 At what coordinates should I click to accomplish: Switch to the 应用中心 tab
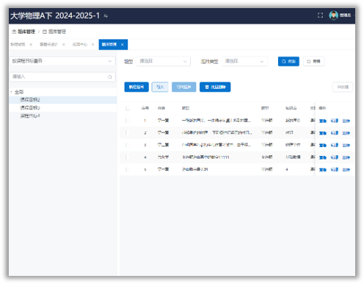80,44
